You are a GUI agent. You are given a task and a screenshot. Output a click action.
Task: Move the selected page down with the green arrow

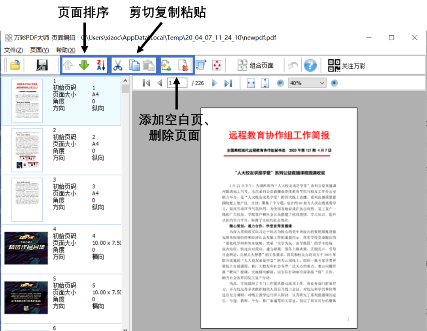[84, 65]
